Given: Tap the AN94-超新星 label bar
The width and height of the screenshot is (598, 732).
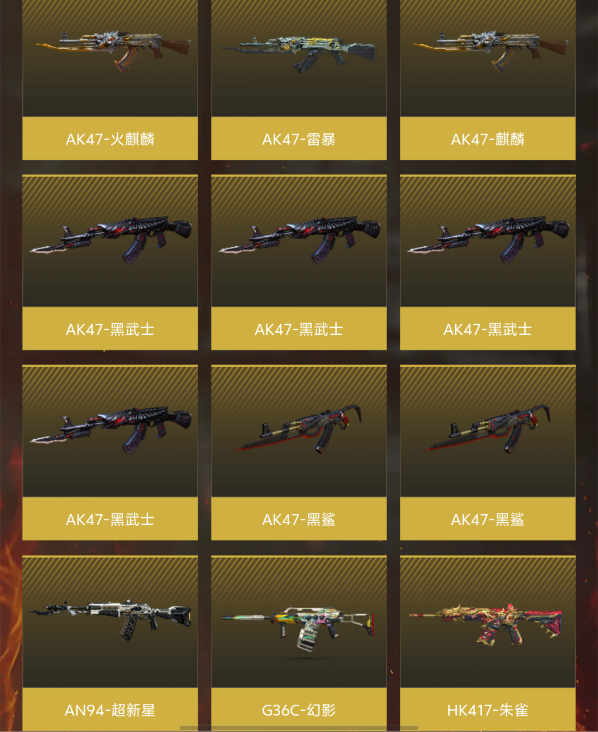Looking at the screenshot, I should point(110,709).
